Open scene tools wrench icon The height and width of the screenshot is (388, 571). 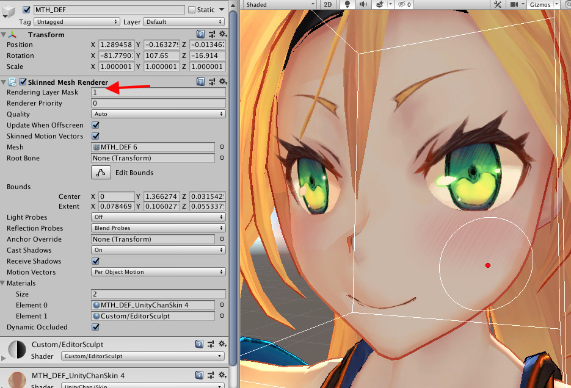(498, 4)
